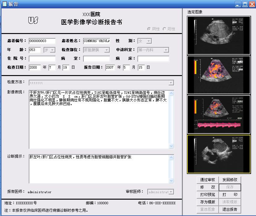Expand the 检查方法 combo box
The width and height of the screenshot is (256, 216).
[171, 83]
